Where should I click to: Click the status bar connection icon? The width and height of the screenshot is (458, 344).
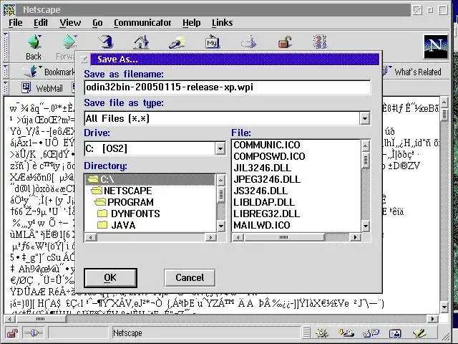34,333
